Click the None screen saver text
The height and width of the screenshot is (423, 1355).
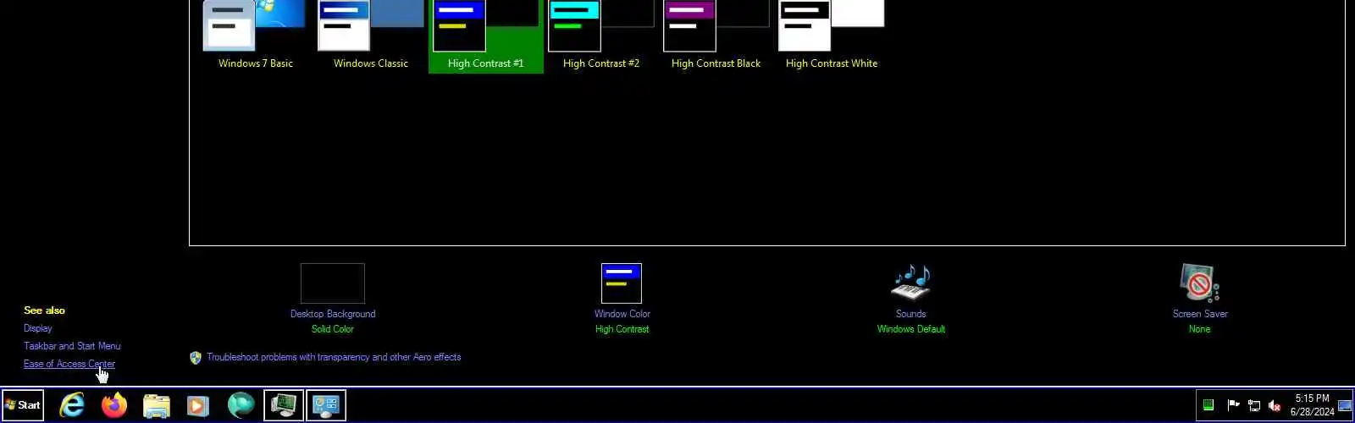click(x=1200, y=329)
